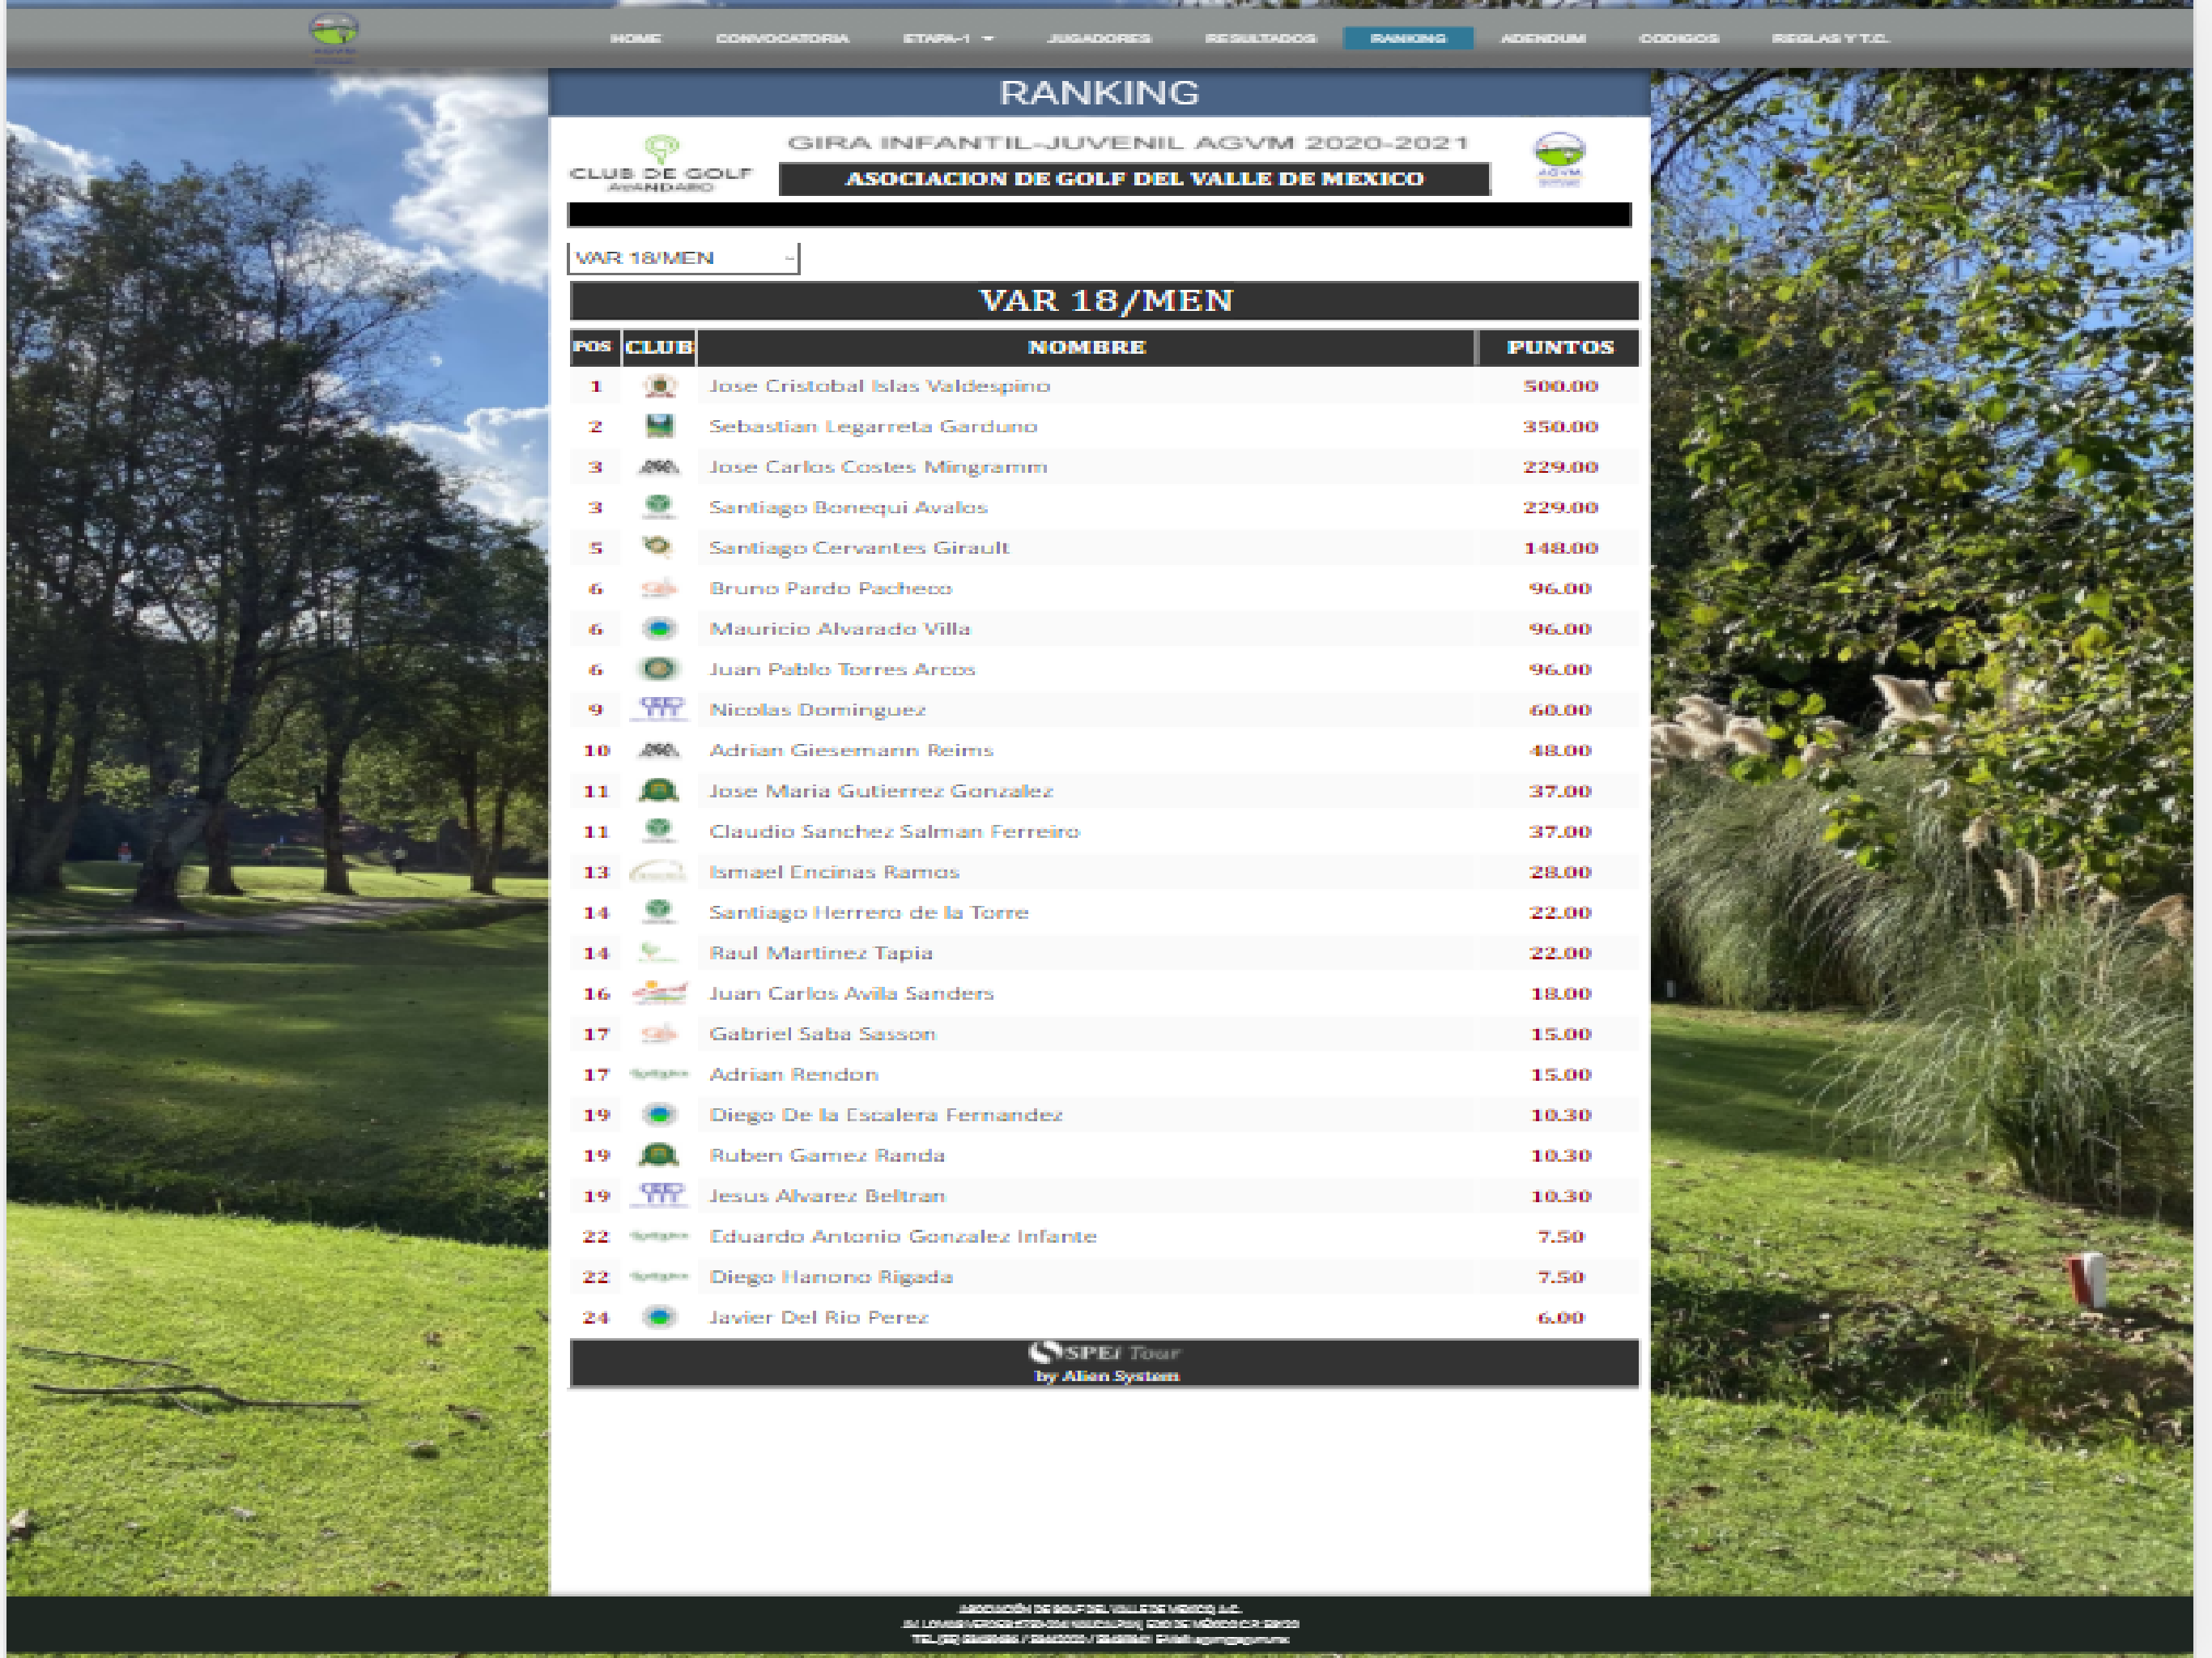Select player name Nicolas Dominguez
The image size is (2212, 1658).
pos(817,710)
